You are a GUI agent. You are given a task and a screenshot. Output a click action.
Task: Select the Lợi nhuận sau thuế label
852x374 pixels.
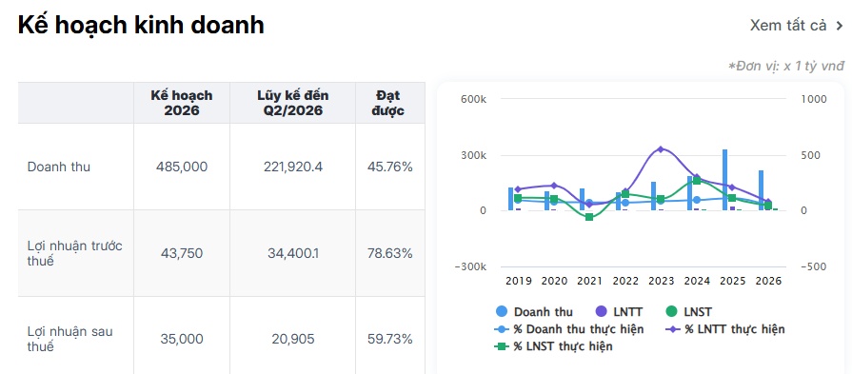(x=70, y=339)
